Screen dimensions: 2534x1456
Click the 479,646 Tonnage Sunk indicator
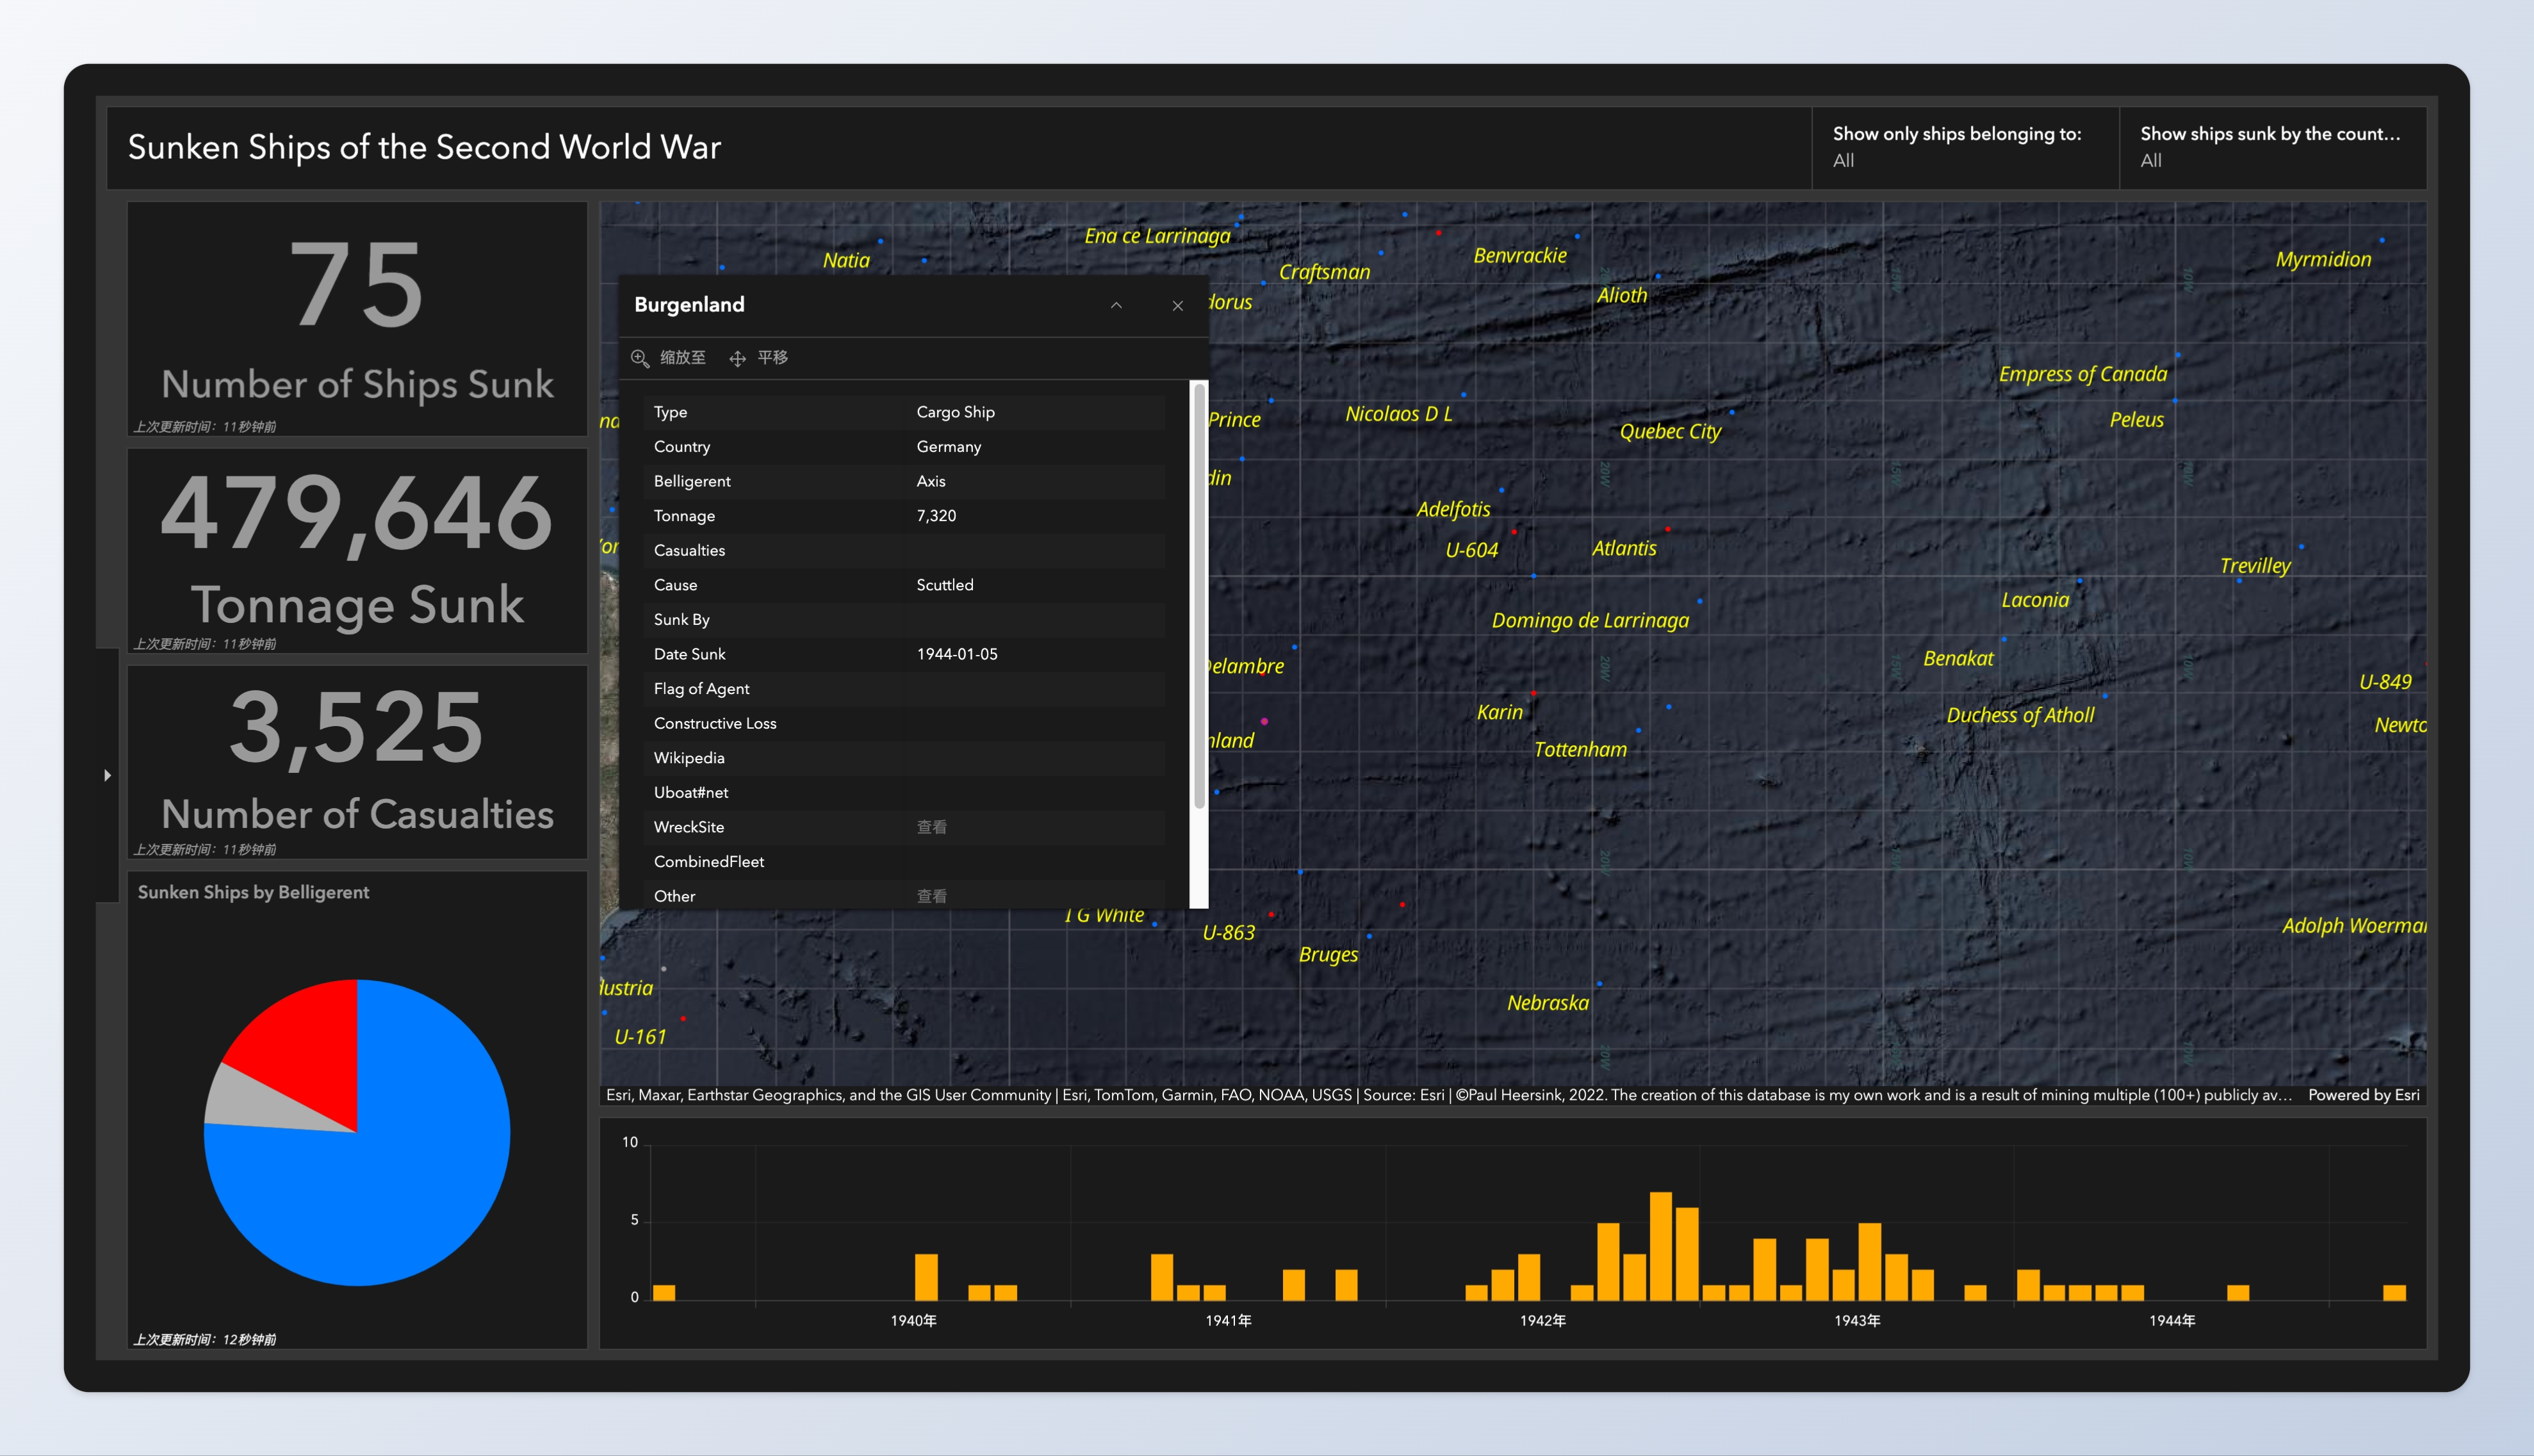coord(357,551)
